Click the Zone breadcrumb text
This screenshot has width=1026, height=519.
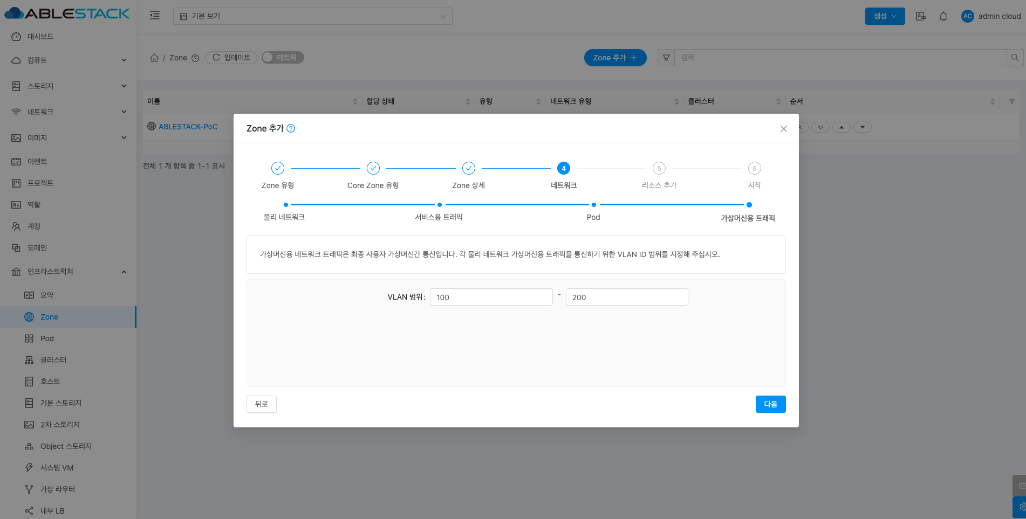pos(178,58)
